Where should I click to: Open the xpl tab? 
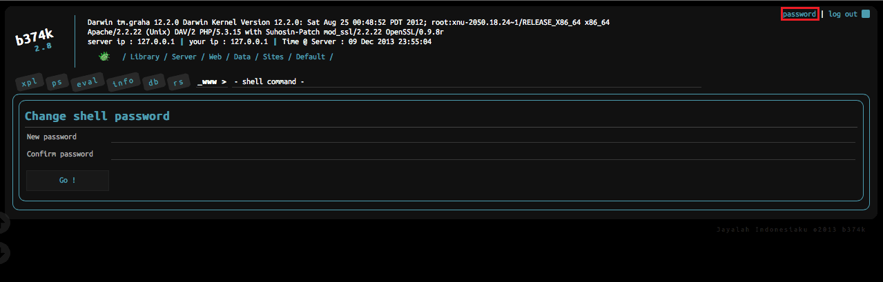click(x=30, y=83)
